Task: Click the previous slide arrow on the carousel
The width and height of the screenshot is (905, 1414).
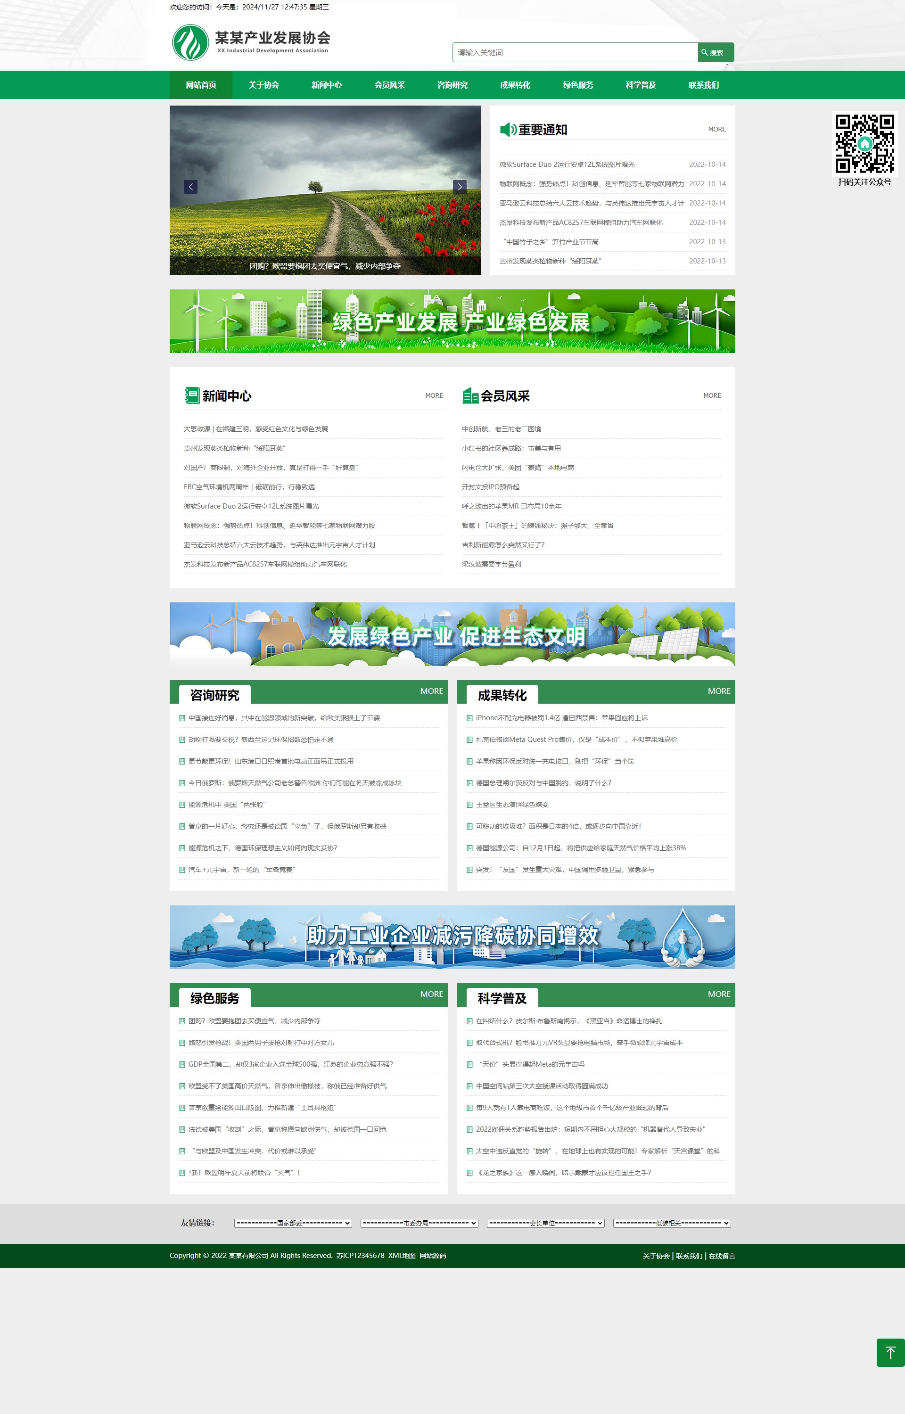Action: 190,187
